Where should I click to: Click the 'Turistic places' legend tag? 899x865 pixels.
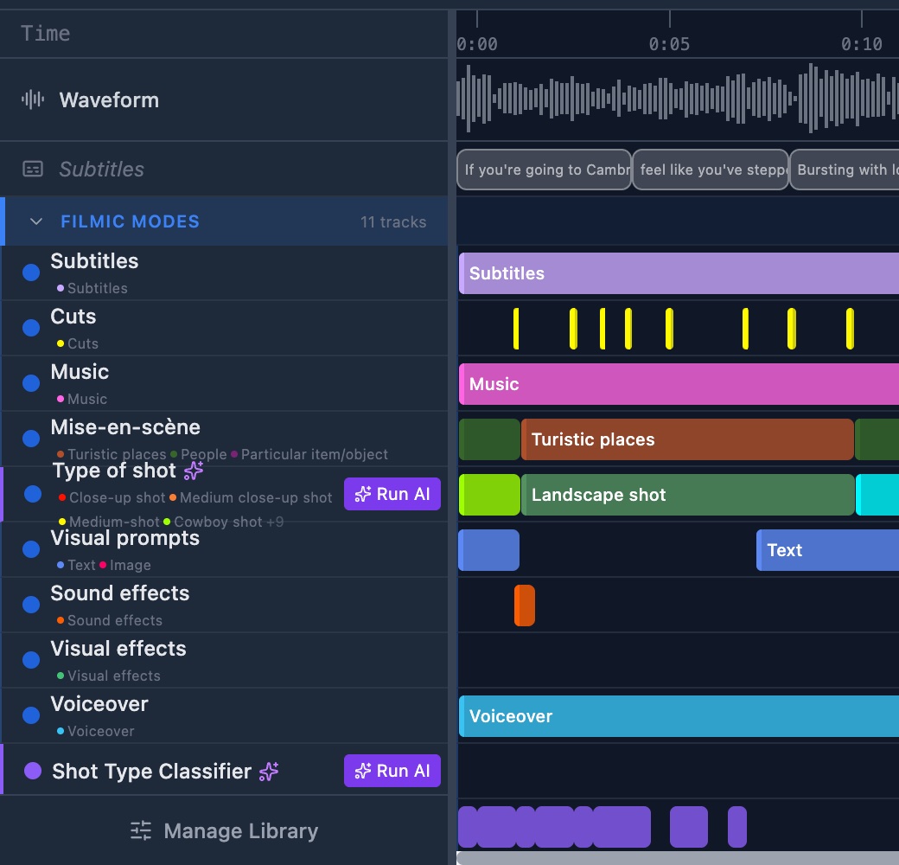click(112, 454)
